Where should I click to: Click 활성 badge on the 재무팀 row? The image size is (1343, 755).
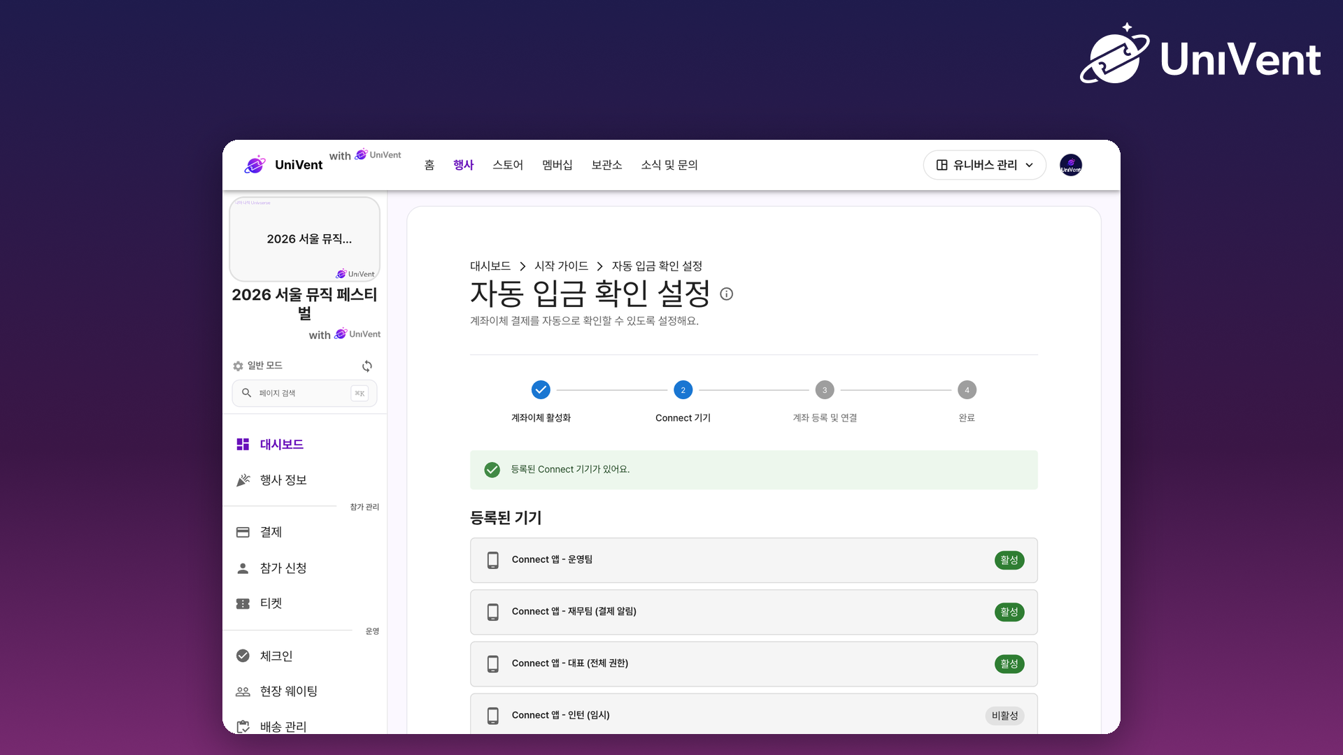pos(1009,612)
